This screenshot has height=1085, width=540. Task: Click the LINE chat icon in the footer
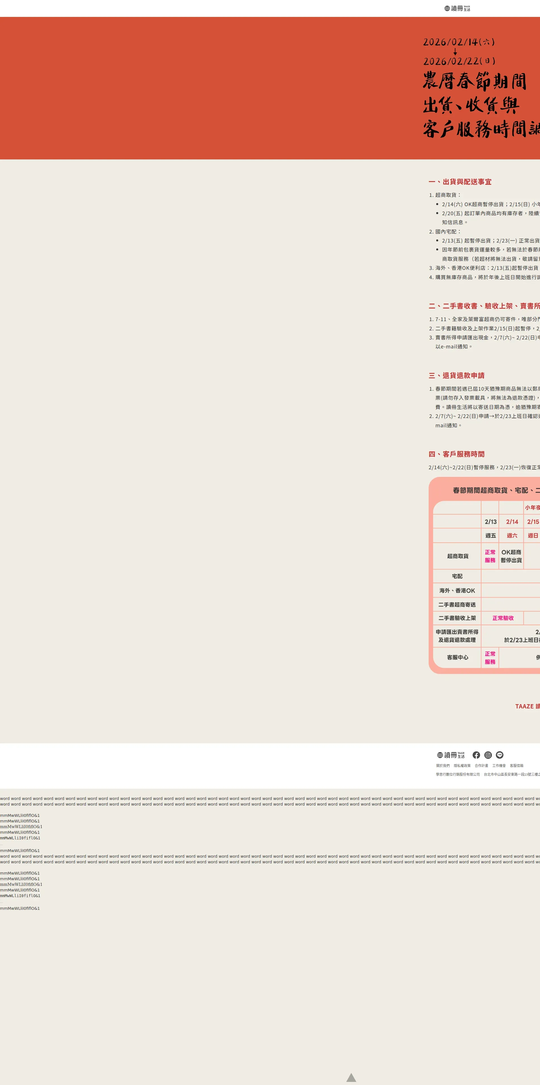pyautogui.click(x=499, y=755)
